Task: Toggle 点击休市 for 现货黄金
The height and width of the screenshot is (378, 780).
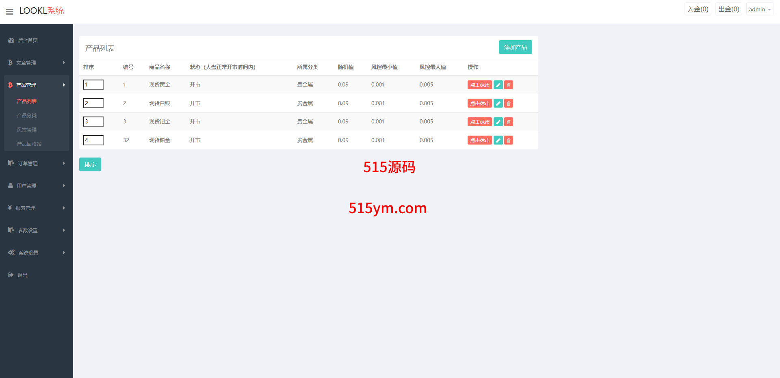Action: point(479,85)
